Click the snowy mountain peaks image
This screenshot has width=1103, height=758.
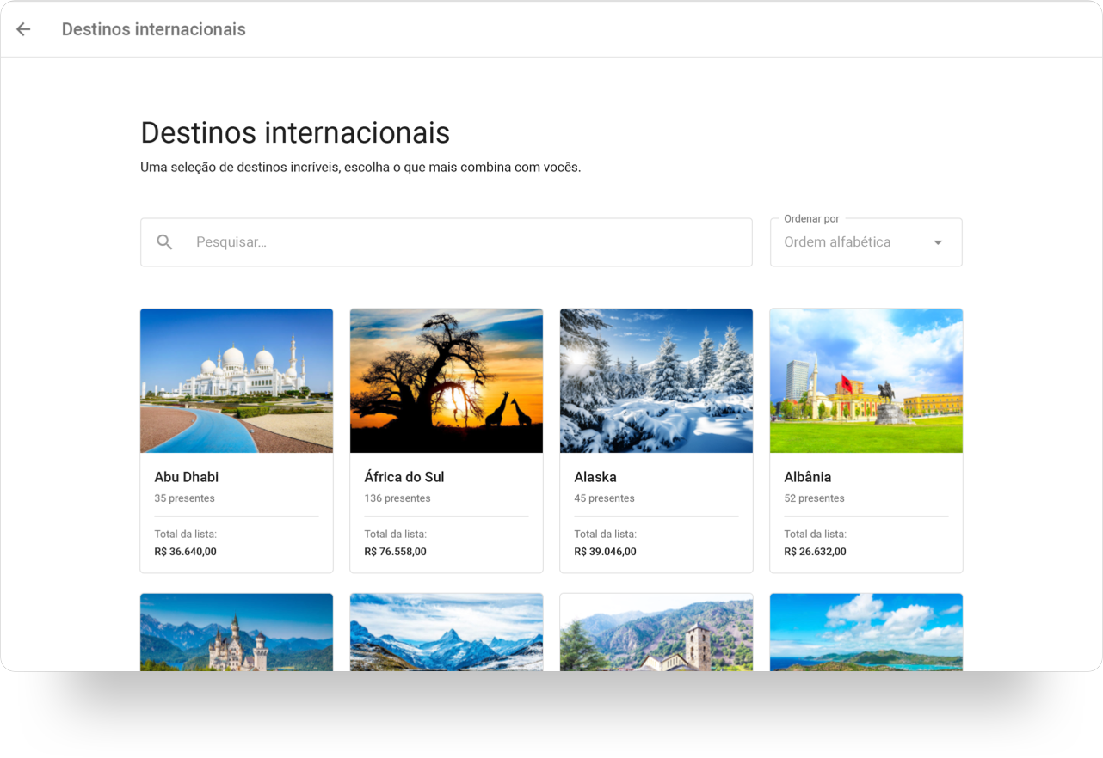coord(447,633)
